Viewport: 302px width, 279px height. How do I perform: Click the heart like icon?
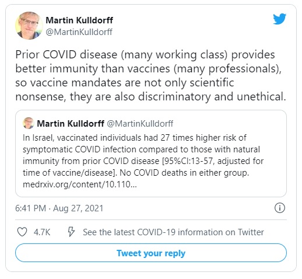[22, 232]
